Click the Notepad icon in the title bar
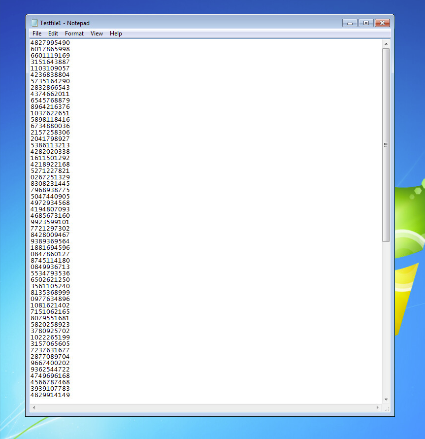The width and height of the screenshot is (425, 439). [34, 23]
